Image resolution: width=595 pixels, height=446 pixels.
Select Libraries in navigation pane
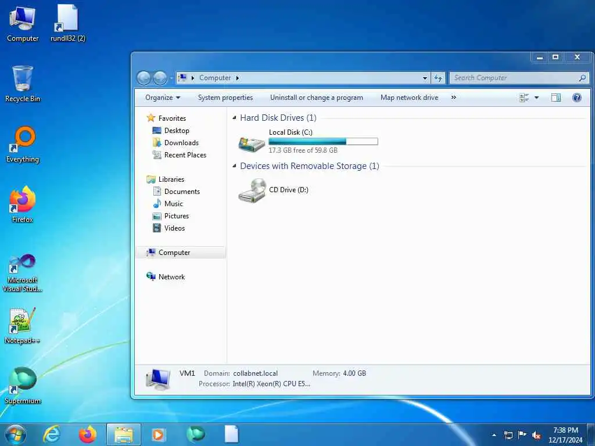pos(171,179)
